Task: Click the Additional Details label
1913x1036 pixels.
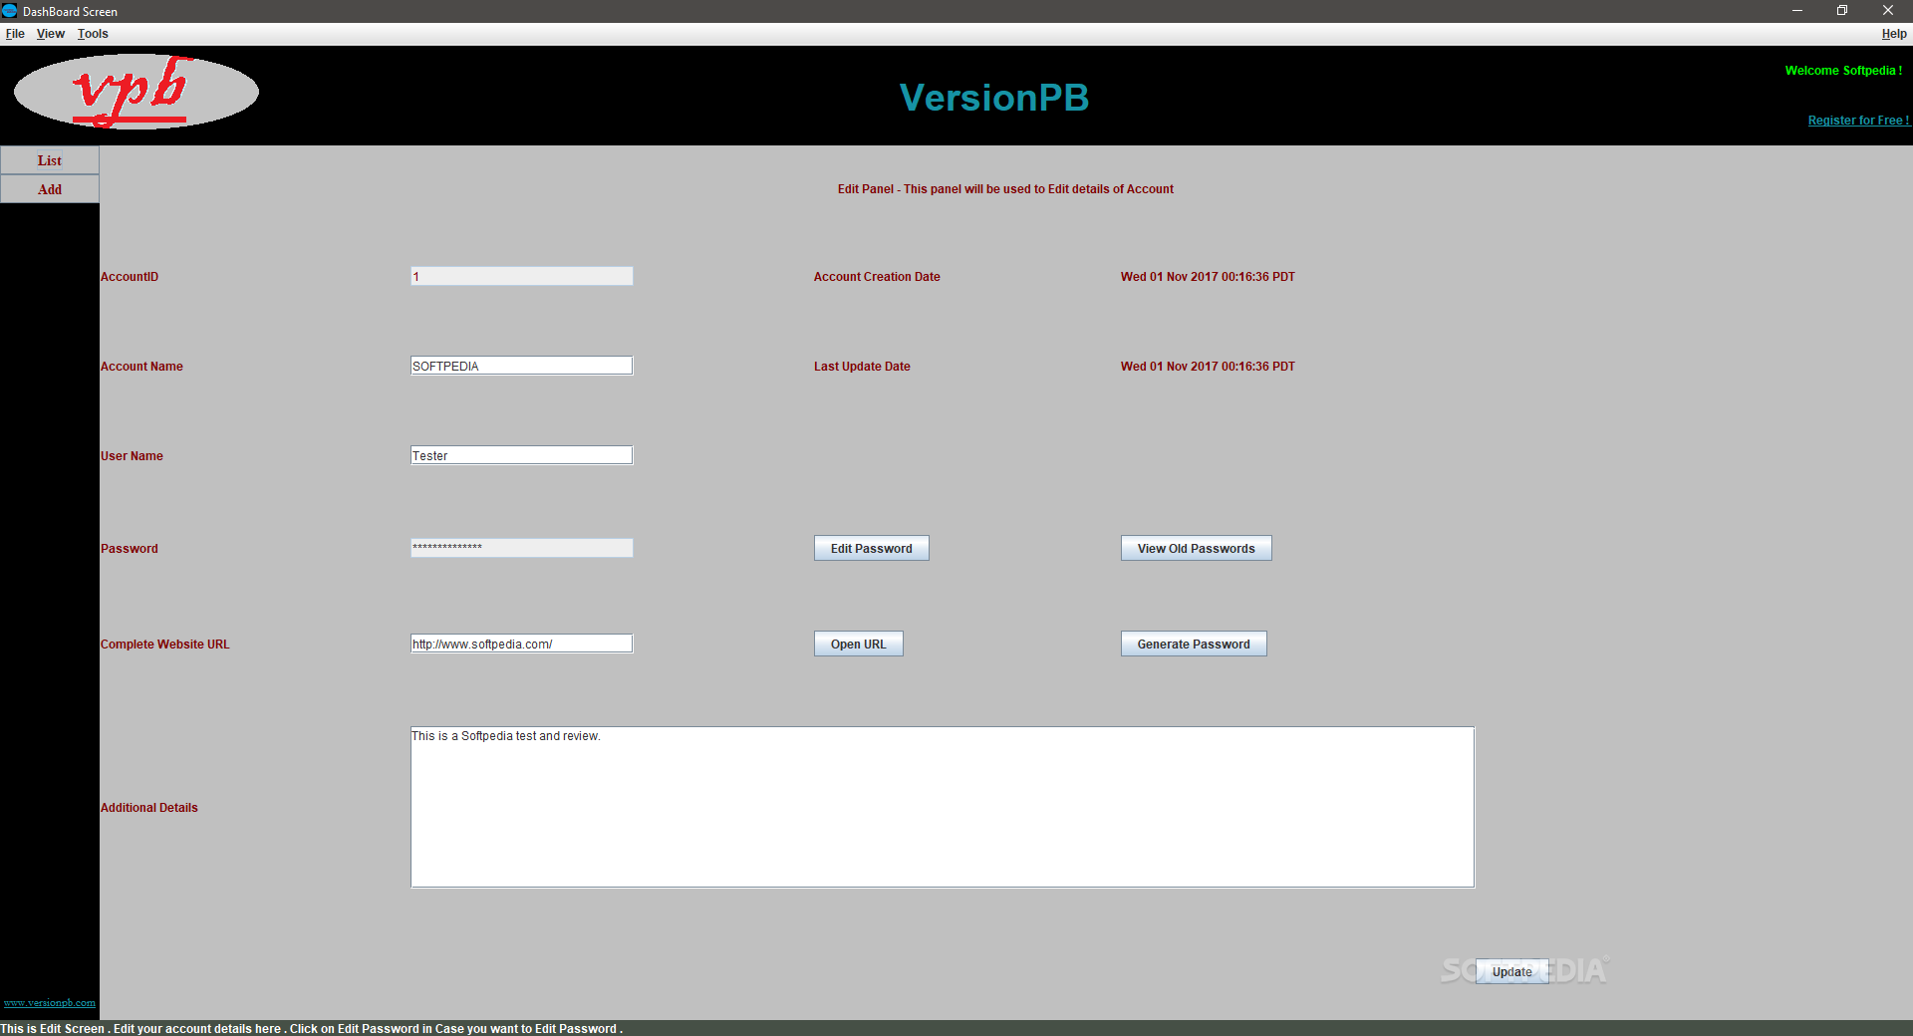Action: [x=149, y=808]
